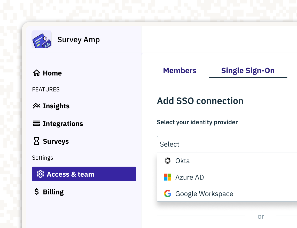Select the Google Workspace option
Screen dimensions: 297x228
[x=204, y=194]
